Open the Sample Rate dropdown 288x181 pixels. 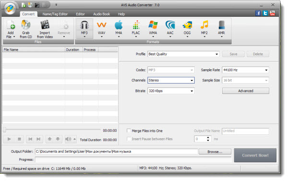(x=266, y=70)
